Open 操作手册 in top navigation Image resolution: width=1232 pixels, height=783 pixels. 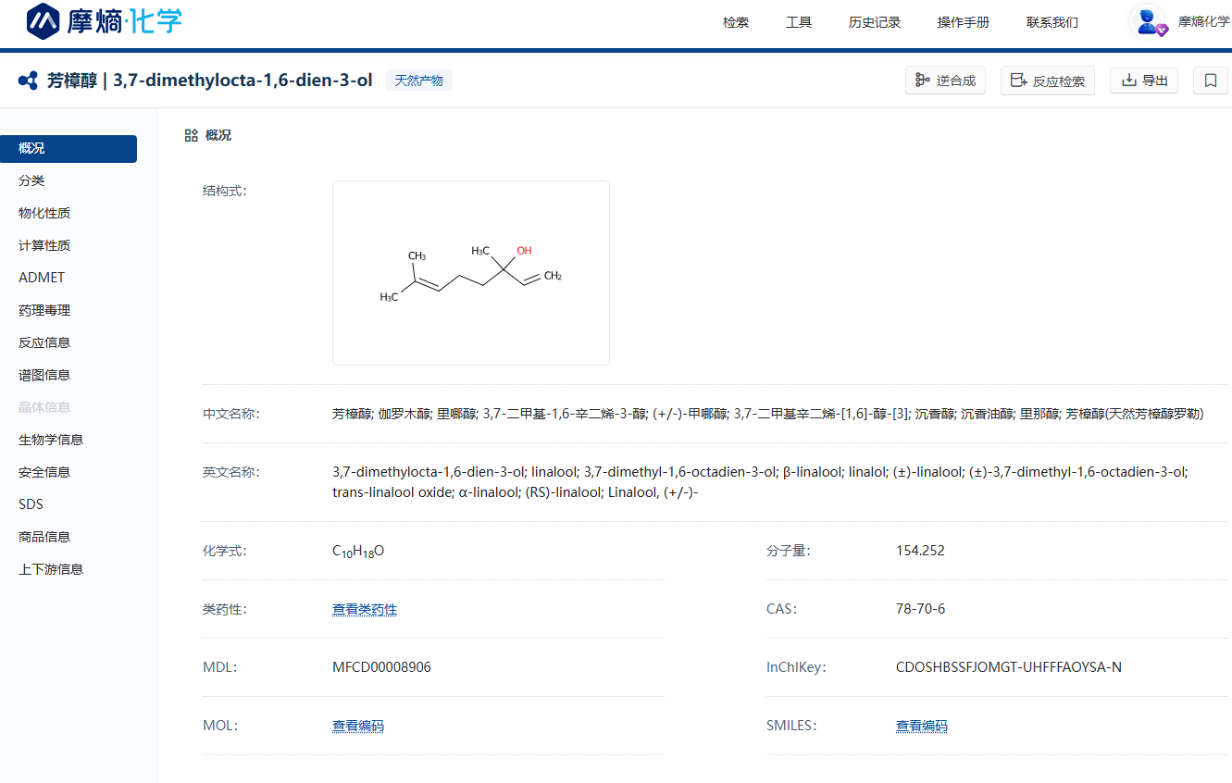pyautogui.click(x=964, y=22)
